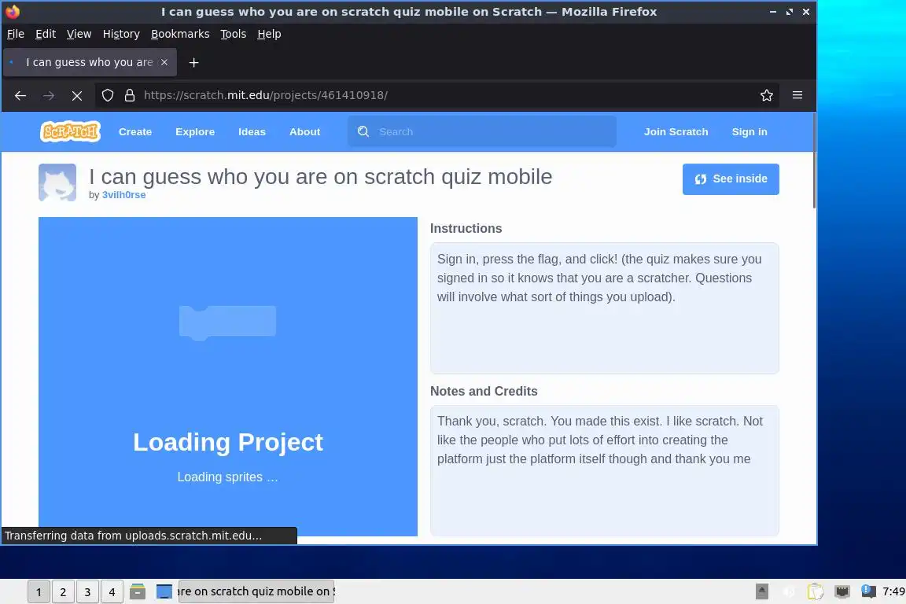Go back with the browser back arrow
This screenshot has height=604, width=906.
20,95
